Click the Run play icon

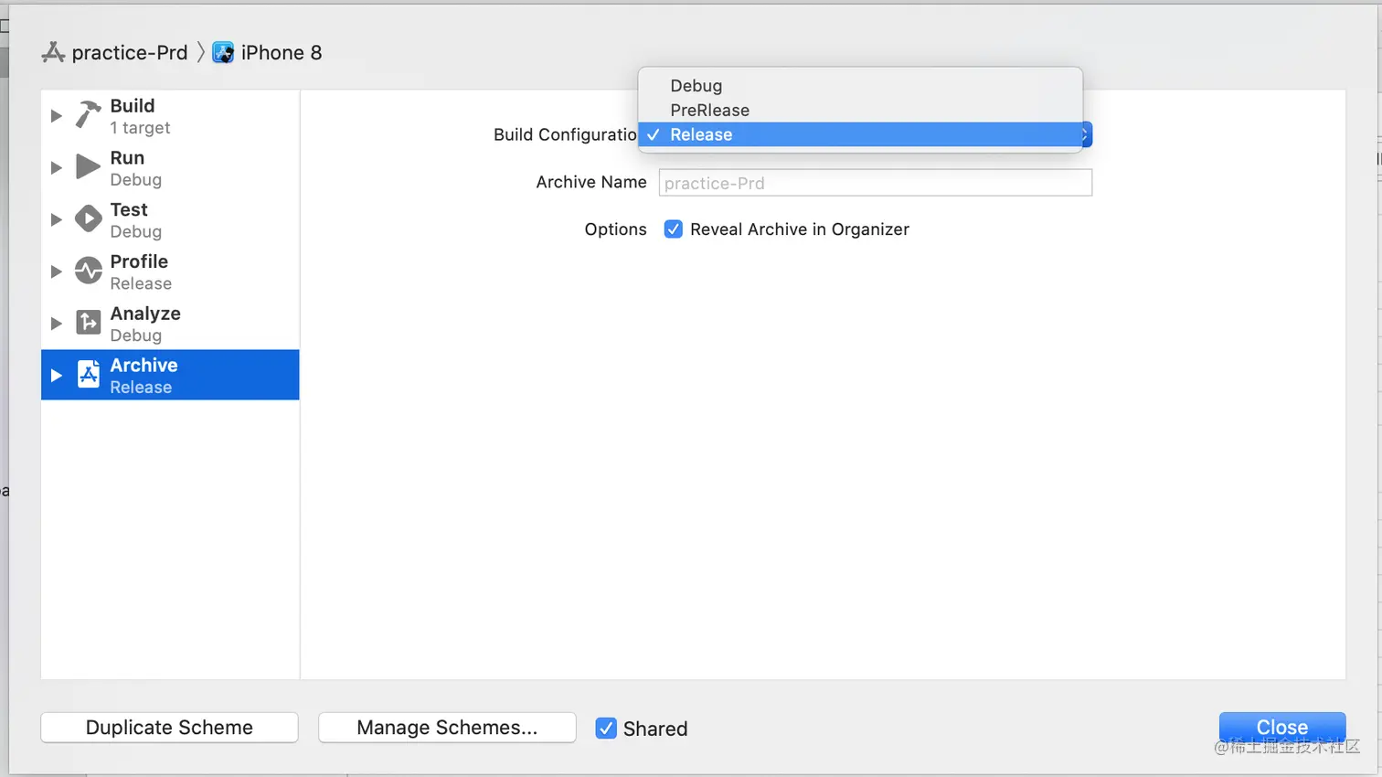pos(88,167)
